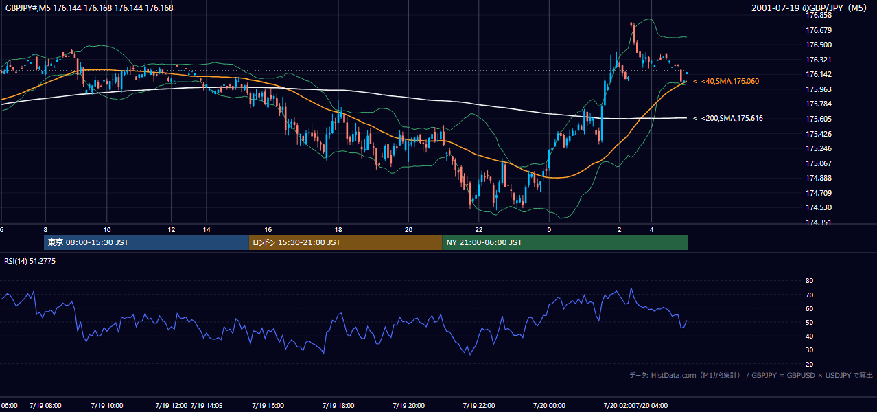Select the London 15:30-21:00 JST session bar
Screen dimensions: 877x412
[x=346, y=242]
